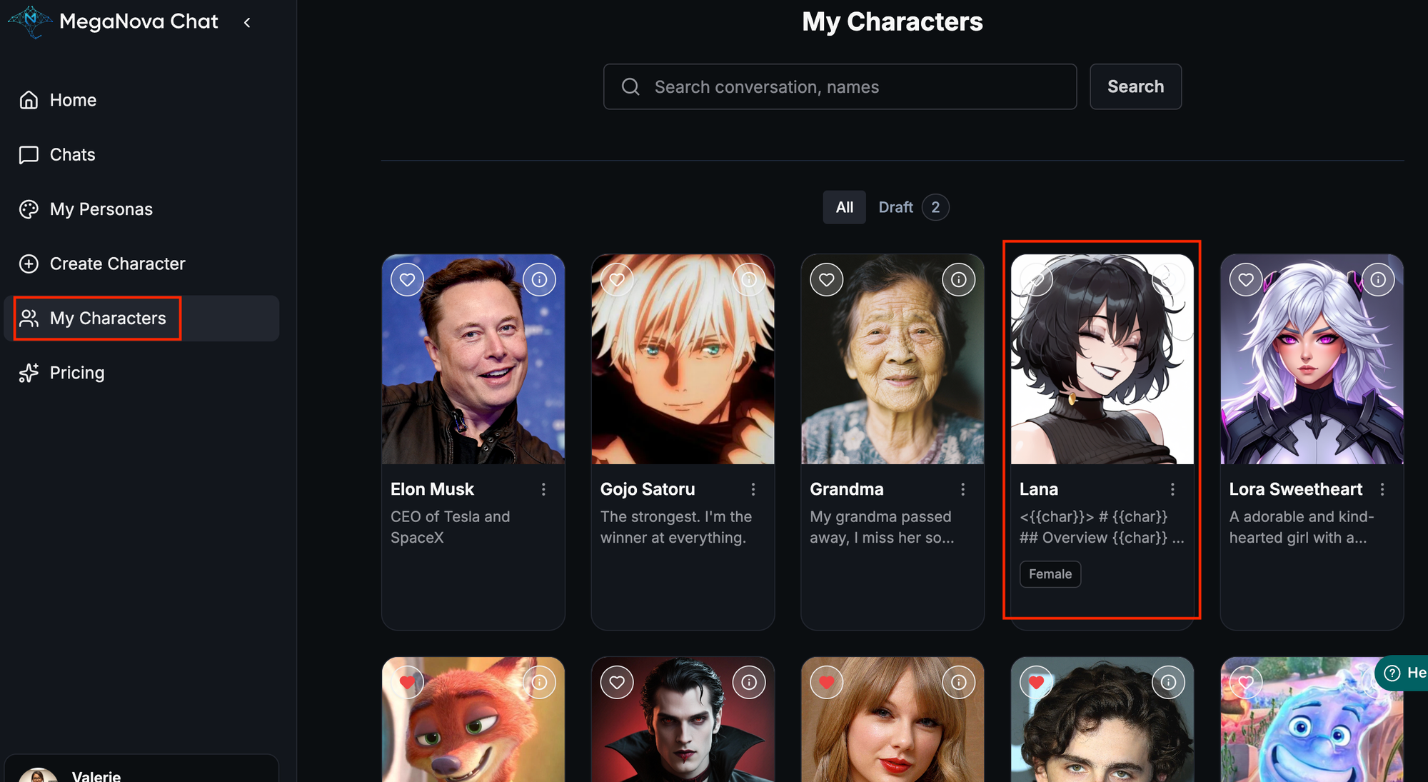
Task: Switch to the Draft tab
Action: (895, 207)
